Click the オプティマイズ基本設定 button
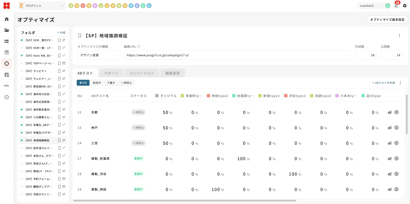 387,20
